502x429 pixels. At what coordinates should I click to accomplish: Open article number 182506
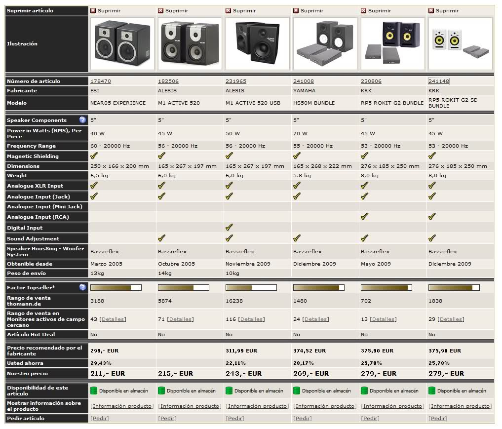(x=168, y=81)
